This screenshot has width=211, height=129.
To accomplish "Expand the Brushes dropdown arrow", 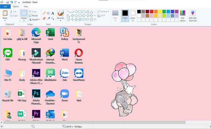I will click(60, 20).
